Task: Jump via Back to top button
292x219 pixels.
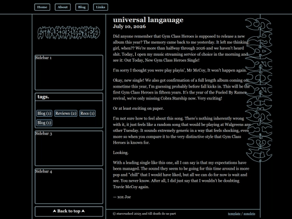Action: point(69,211)
